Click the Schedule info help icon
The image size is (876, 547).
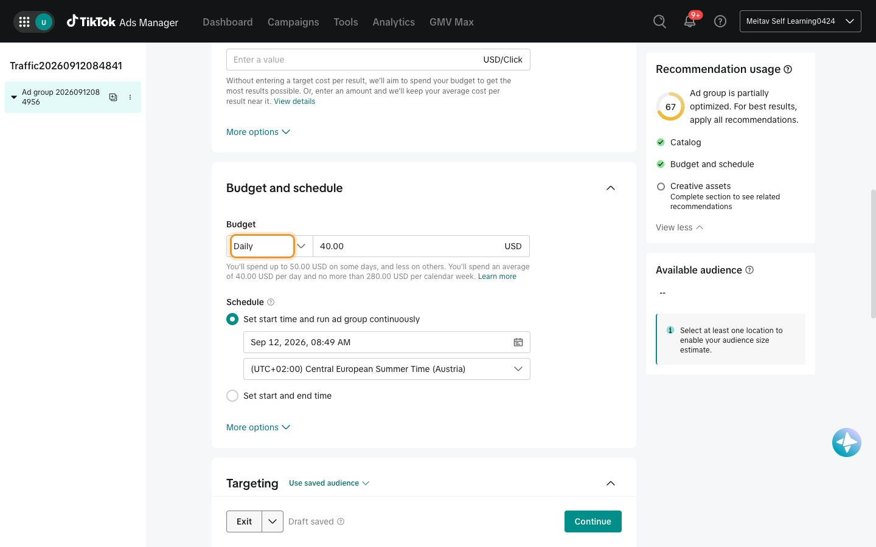pyautogui.click(x=271, y=302)
